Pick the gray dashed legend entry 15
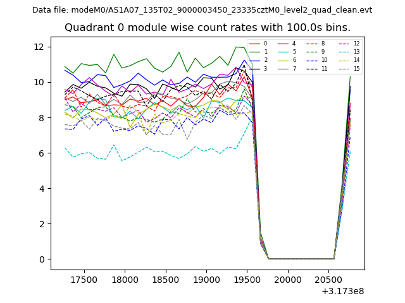Viewport: 405px width, 303px height. coord(347,68)
